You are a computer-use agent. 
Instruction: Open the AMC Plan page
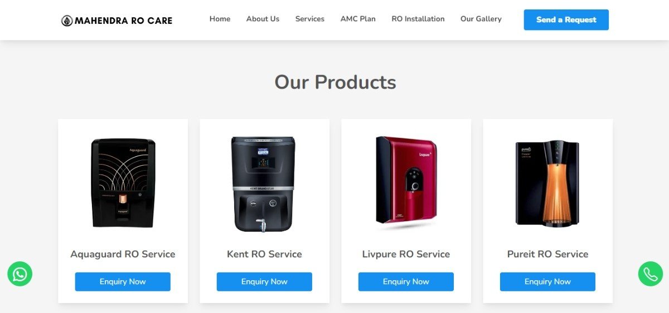[358, 19]
